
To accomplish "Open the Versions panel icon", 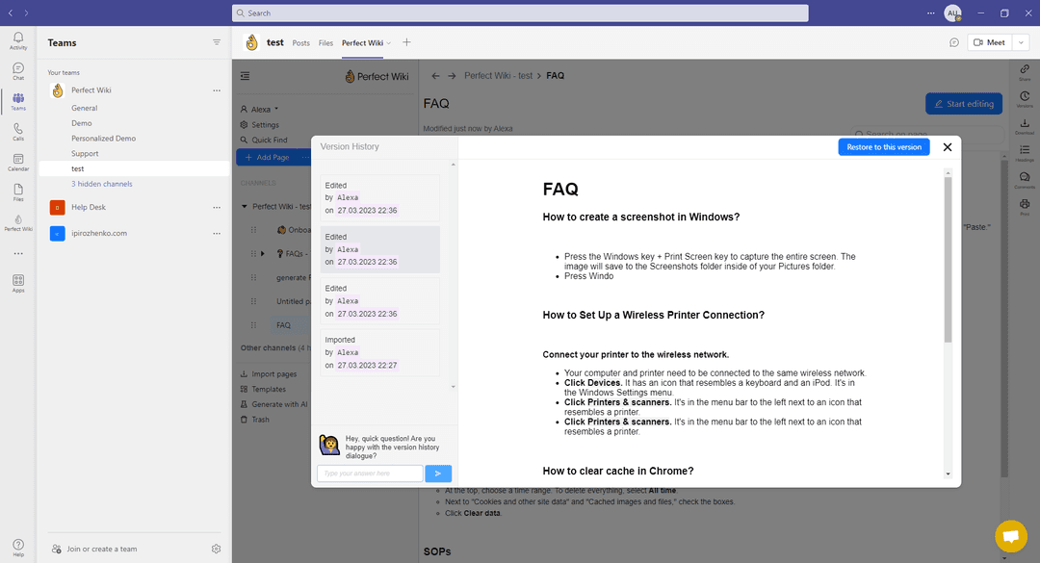I will point(1024,96).
